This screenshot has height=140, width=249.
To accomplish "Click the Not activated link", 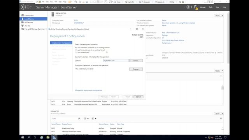I will tap(167, 43).
